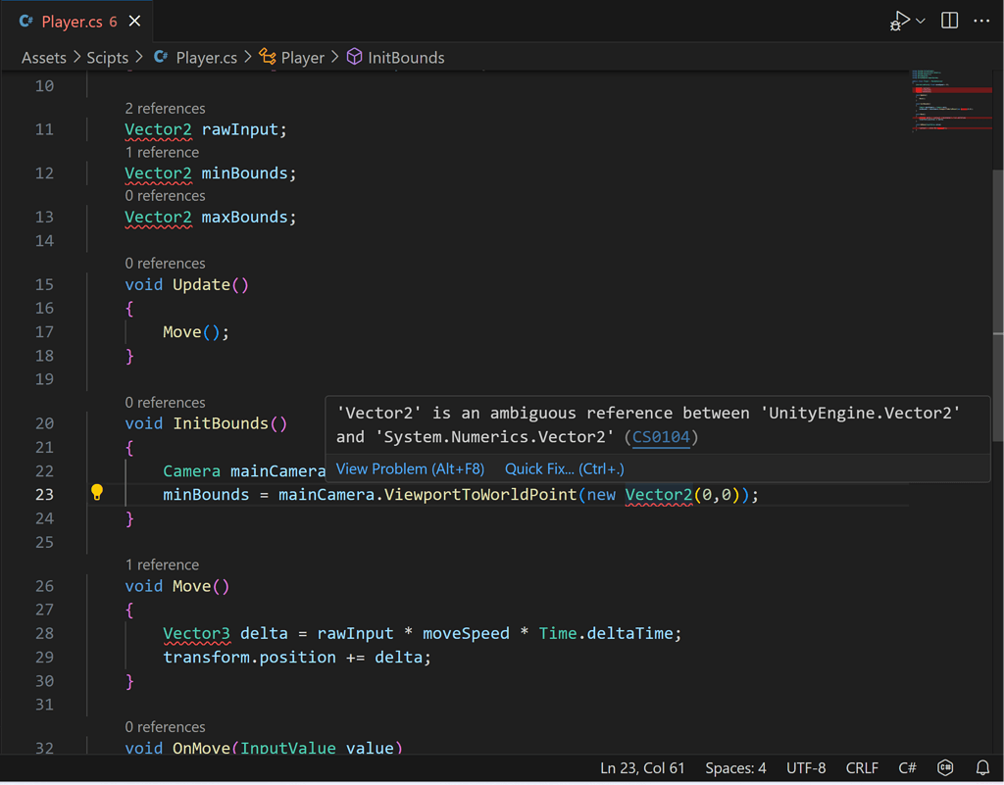Screen dimensions: 1004x785
Task: Show 2 references above rawInput
Action: click(x=163, y=108)
